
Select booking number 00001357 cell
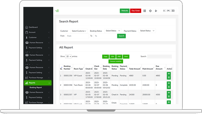pos(68,94)
